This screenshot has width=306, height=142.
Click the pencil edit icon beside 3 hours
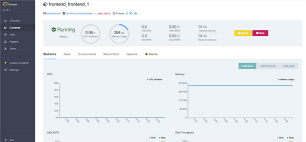coord(127,13)
